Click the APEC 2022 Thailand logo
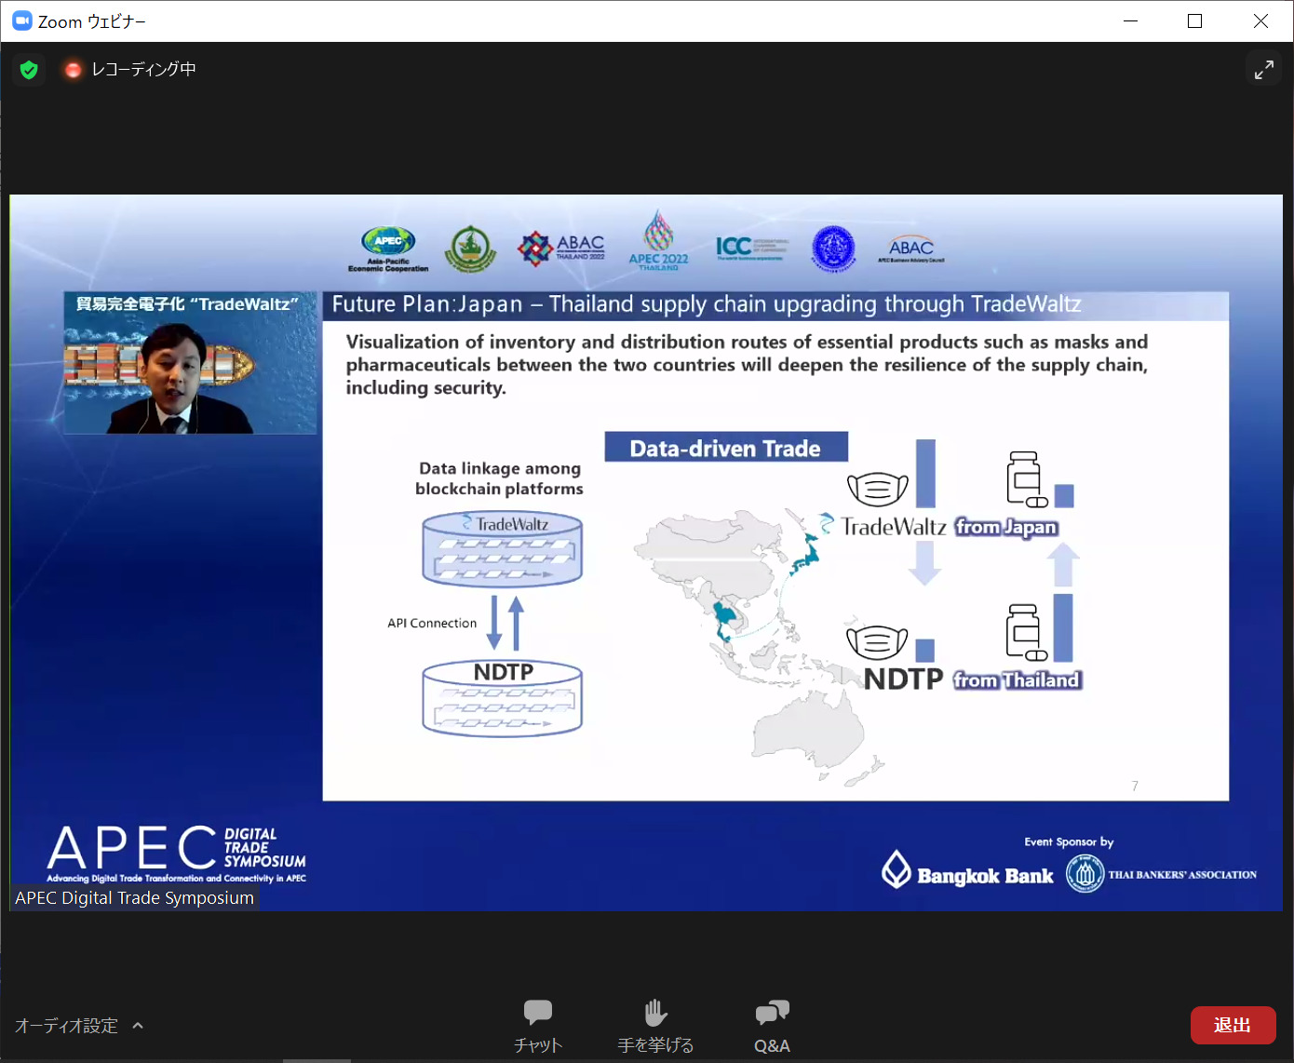Image resolution: width=1294 pixels, height=1063 pixels. [658, 240]
